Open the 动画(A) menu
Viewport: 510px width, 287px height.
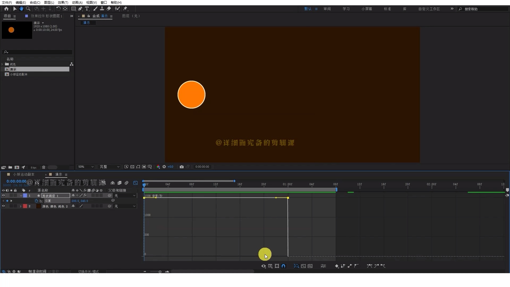[x=77, y=2]
